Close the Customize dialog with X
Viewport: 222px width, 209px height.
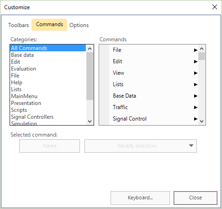pyautogui.click(x=215, y=7)
